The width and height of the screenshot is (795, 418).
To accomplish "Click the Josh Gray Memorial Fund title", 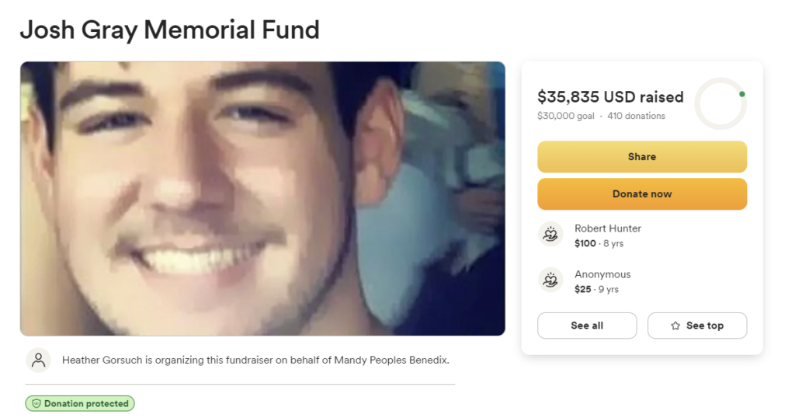I will point(170,30).
